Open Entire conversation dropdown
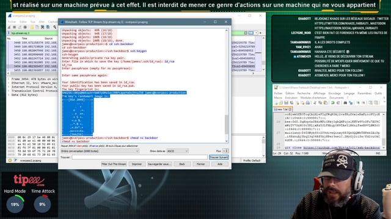Screen dimensions: 391x219 click(x=100, y=151)
